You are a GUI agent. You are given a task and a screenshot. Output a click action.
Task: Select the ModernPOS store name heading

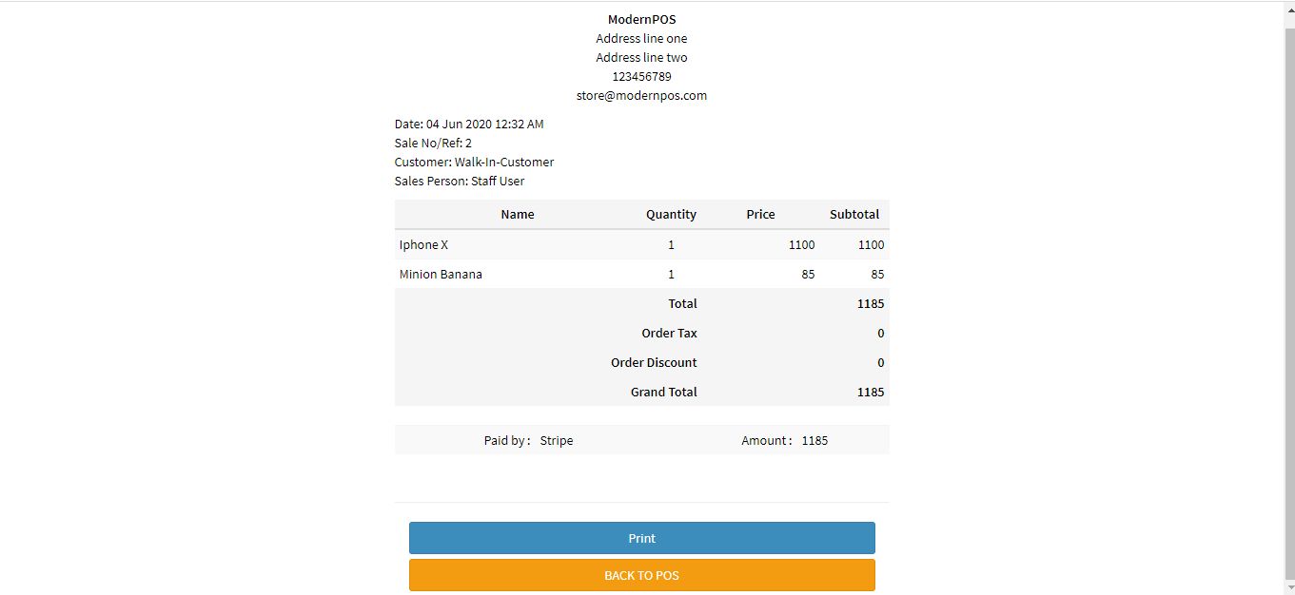pos(641,20)
